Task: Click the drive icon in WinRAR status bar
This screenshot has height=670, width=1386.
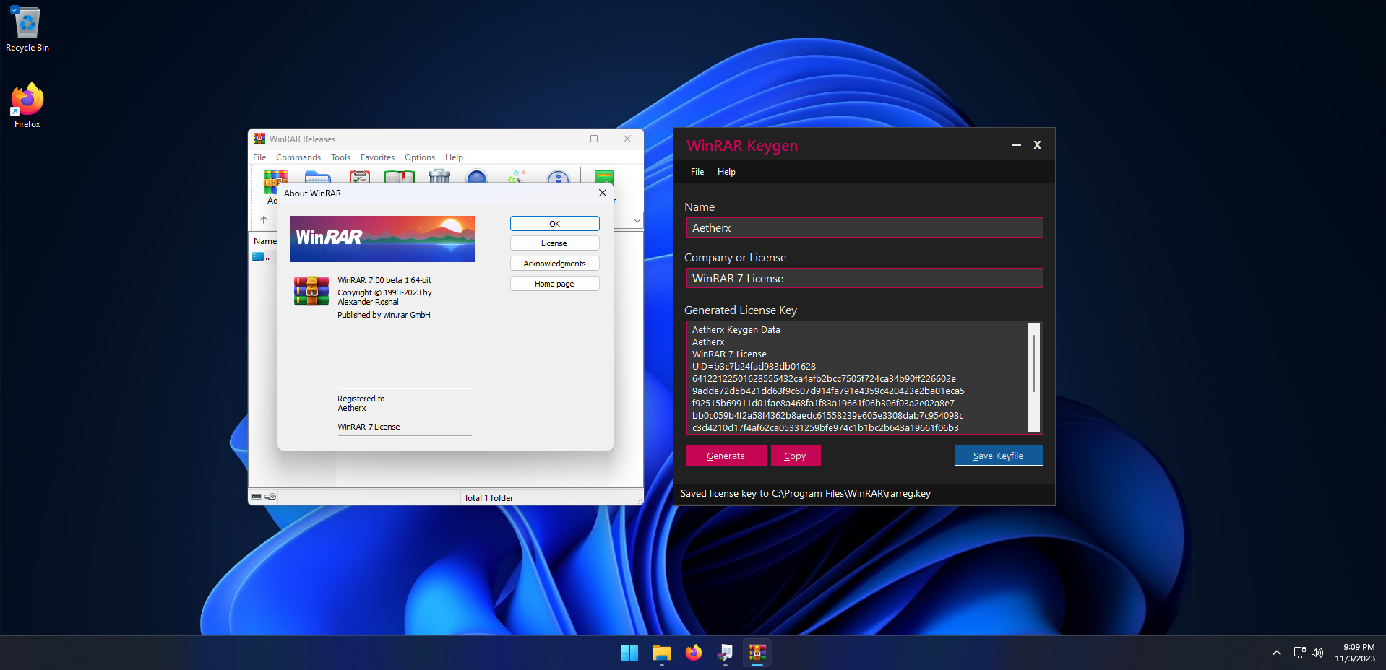Action: 257,497
